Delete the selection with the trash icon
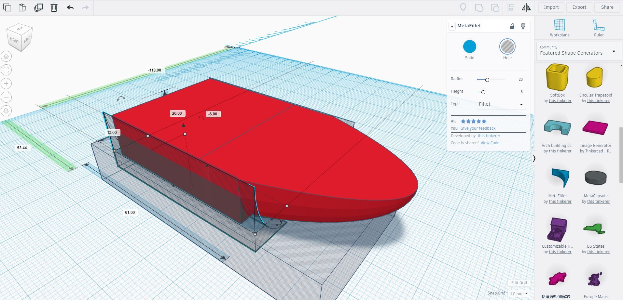This screenshot has height=300, width=623. [x=54, y=7]
